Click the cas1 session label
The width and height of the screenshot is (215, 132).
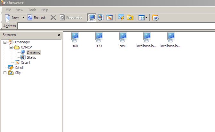point(123,46)
